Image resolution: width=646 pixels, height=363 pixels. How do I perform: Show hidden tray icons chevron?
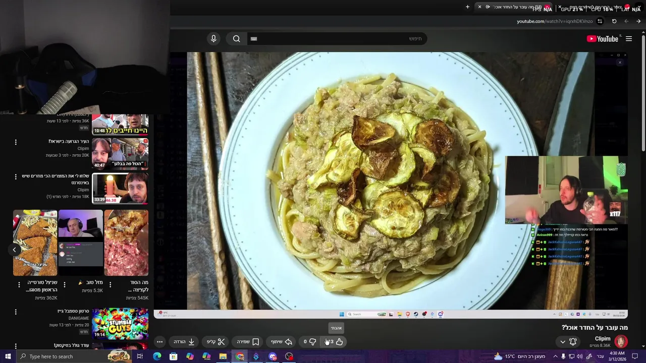(x=555, y=356)
